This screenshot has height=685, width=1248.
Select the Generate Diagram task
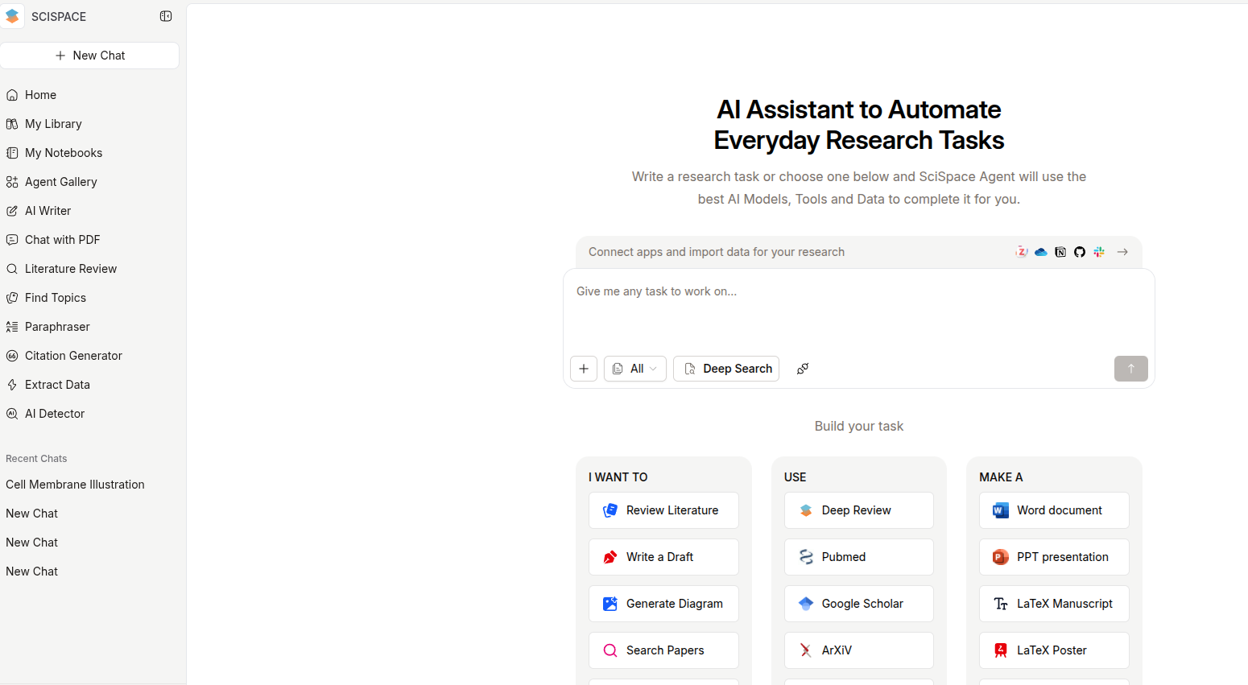663,604
